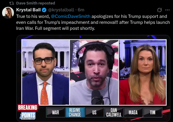173x122 pixels.
Task: Open the circular profile avatar
Action: (8, 13)
